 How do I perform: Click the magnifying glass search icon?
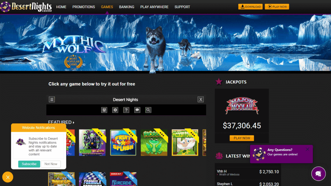pos(148,110)
